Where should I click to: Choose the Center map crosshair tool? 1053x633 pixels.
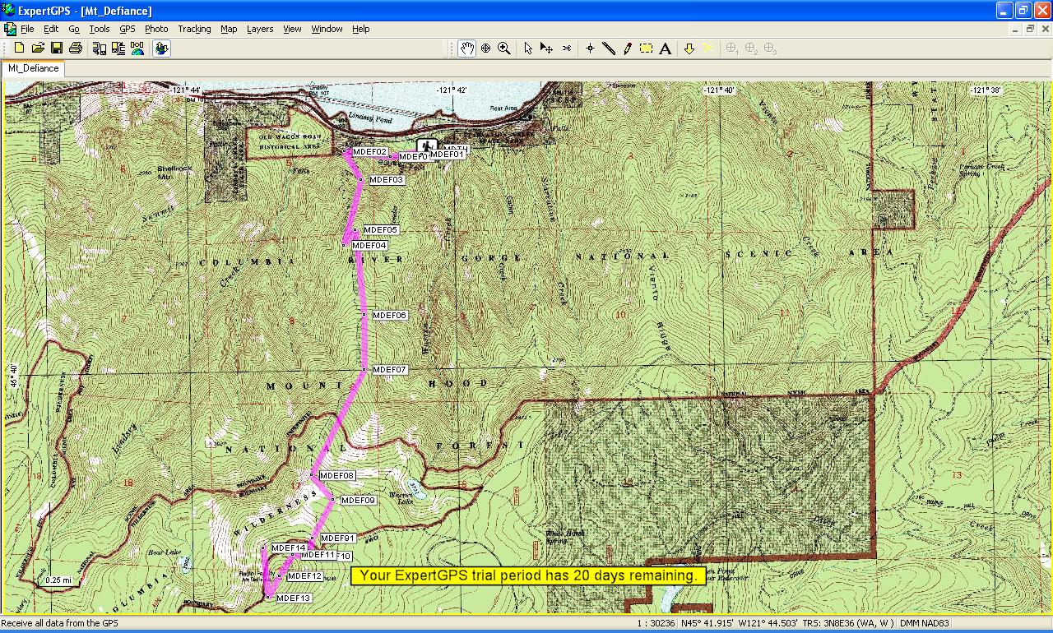pyautogui.click(x=485, y=49)
